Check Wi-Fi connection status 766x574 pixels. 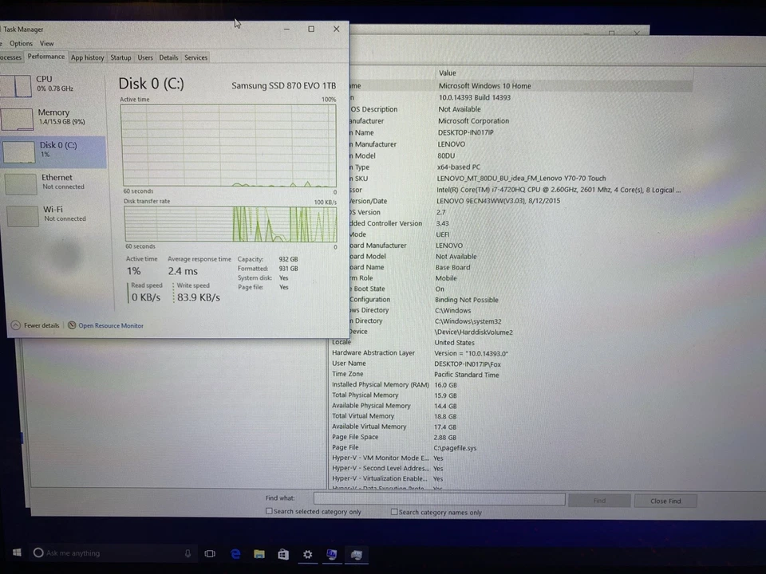(53, 213)
